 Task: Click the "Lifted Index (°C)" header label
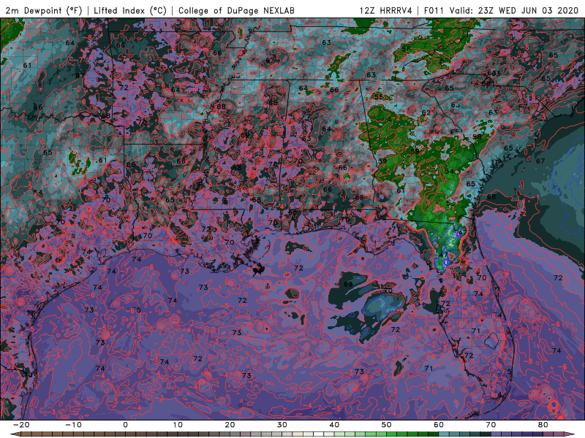[130, 10]
